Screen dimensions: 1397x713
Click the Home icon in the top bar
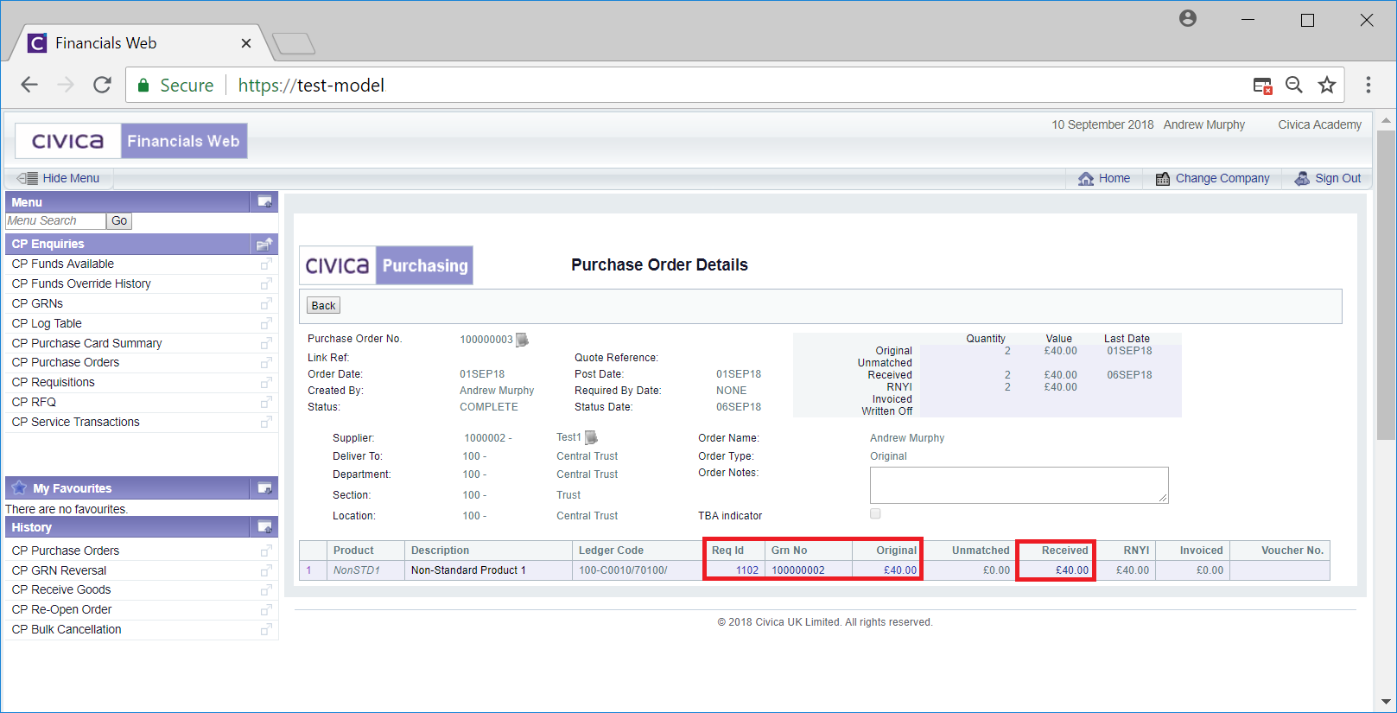click(1086, 178)
